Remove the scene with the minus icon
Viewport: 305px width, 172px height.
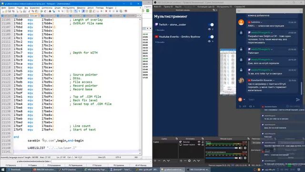159,161
